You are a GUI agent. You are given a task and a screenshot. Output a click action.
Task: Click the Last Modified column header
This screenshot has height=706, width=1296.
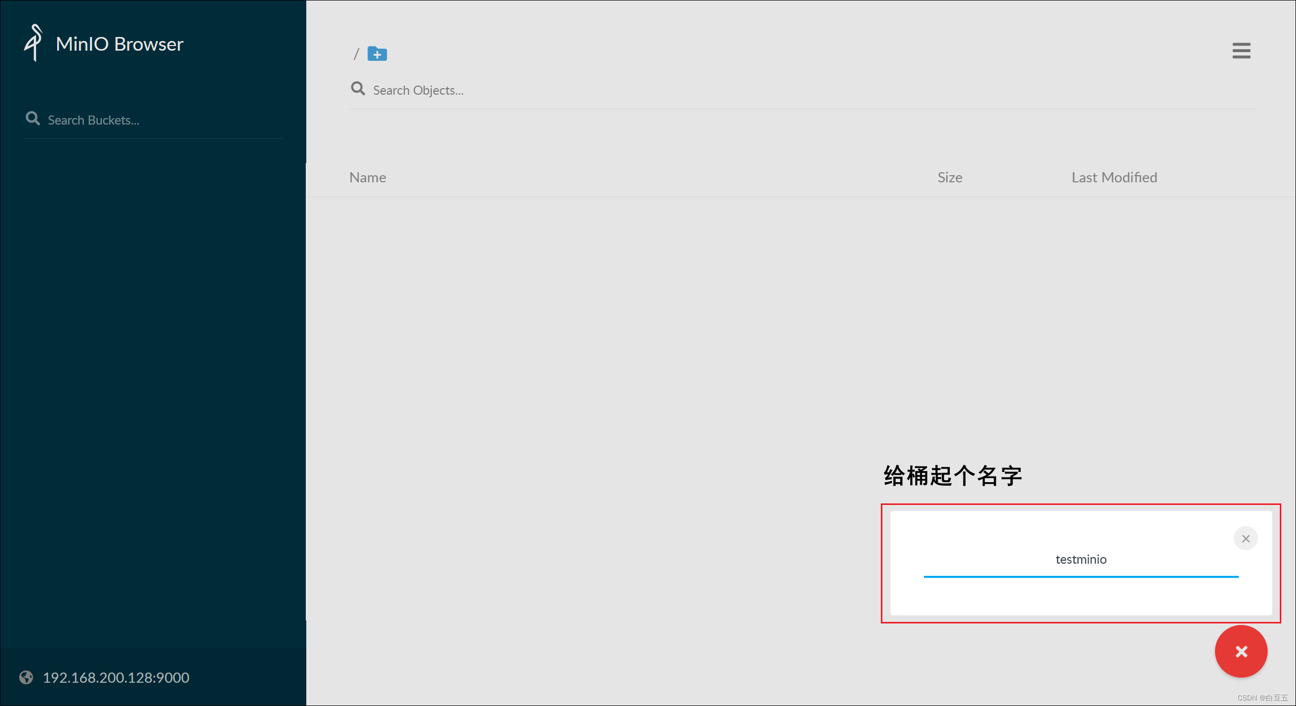1114,176
